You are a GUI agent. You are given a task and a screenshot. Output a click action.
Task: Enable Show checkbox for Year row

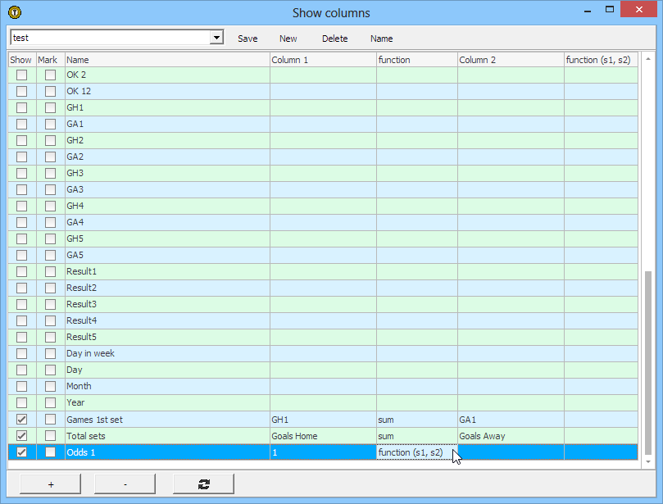(21, 403)
